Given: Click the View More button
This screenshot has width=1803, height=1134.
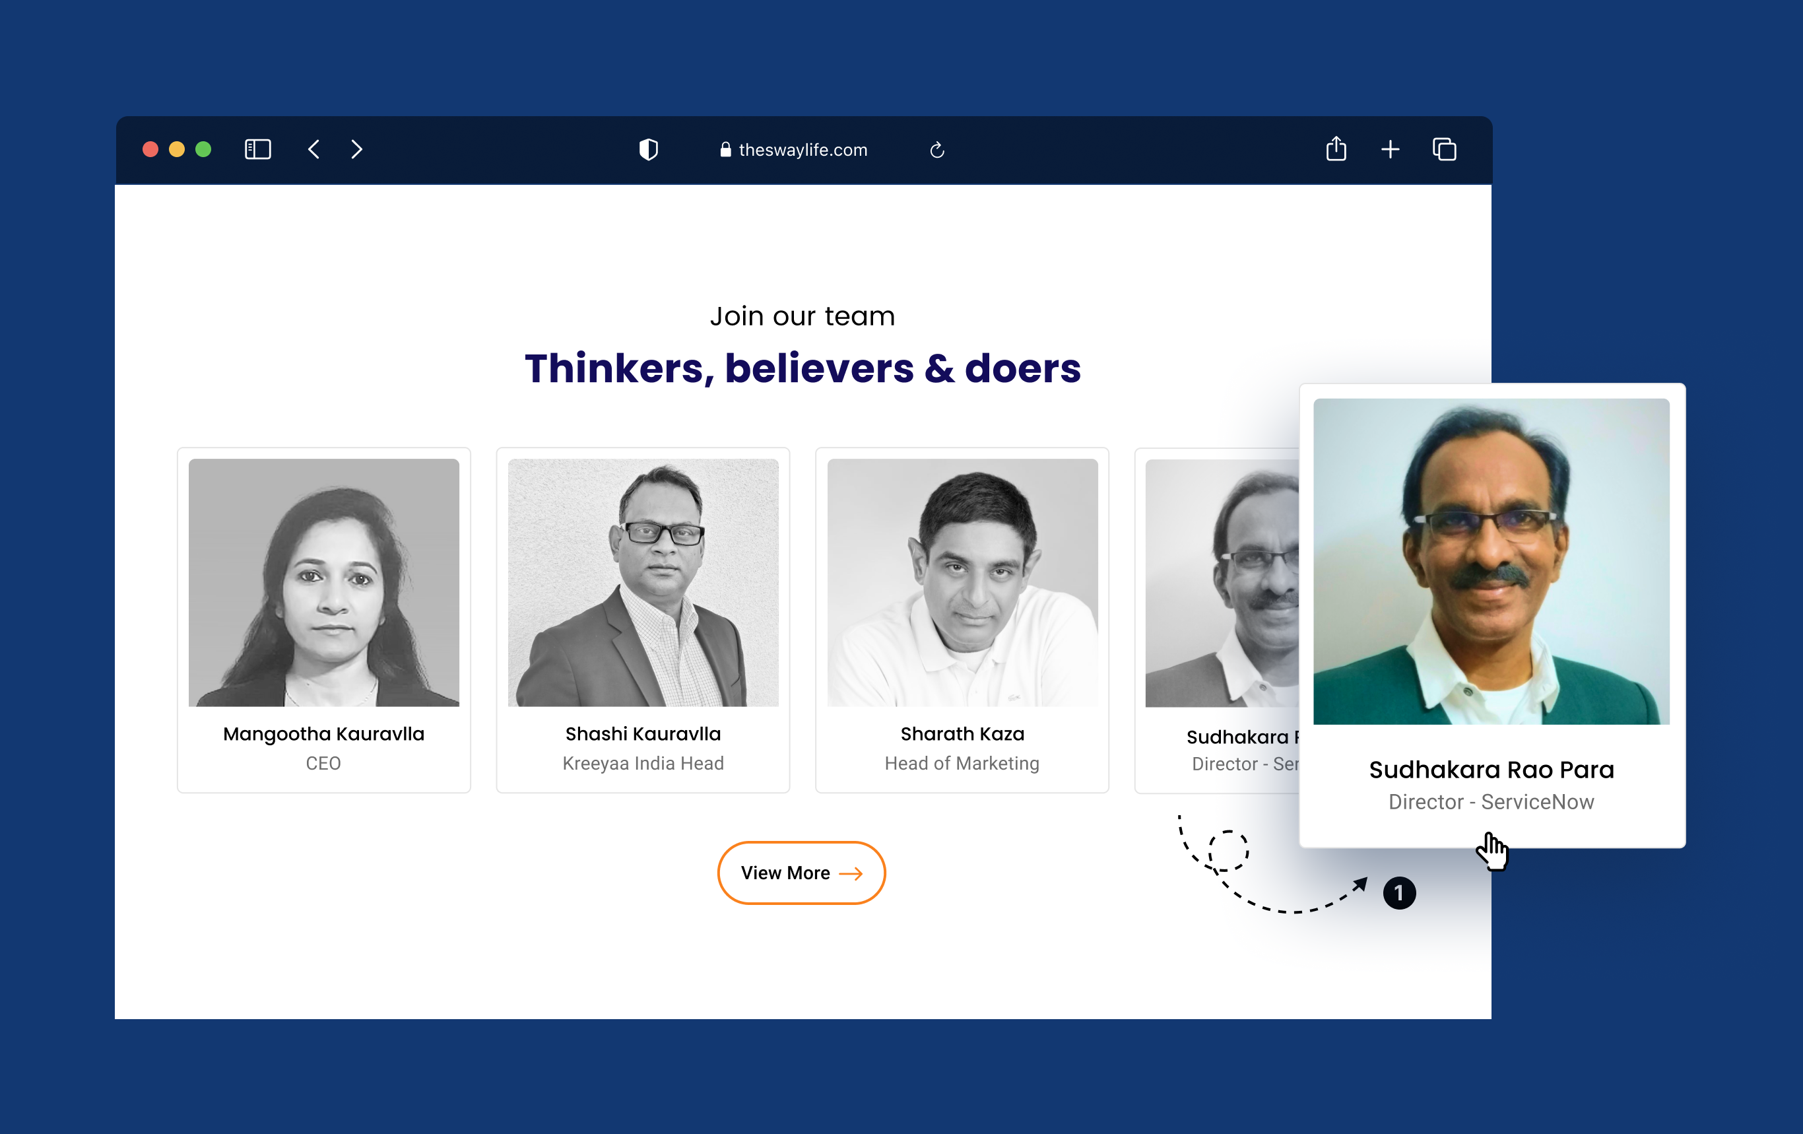Looking at the screenshot, I should click(x=801, y=873).
